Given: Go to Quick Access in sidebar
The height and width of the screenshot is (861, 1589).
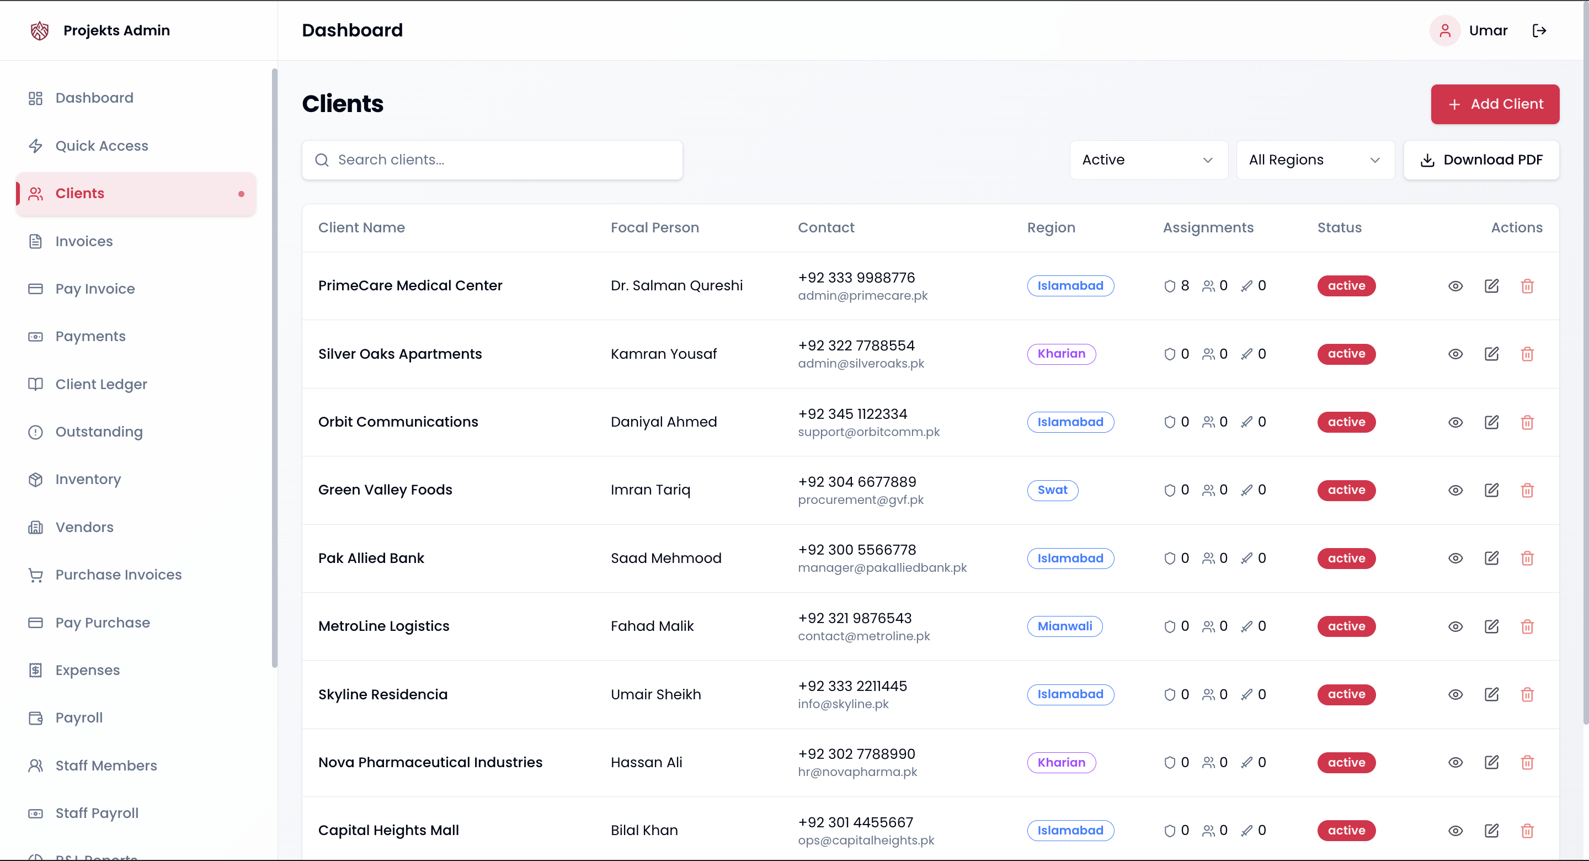Looking at the screenshot, I should click(x=136, y=146).
